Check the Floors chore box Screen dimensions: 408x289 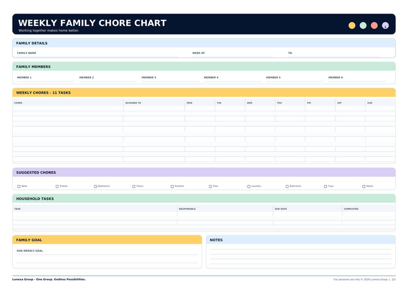[x=134, y=186]
